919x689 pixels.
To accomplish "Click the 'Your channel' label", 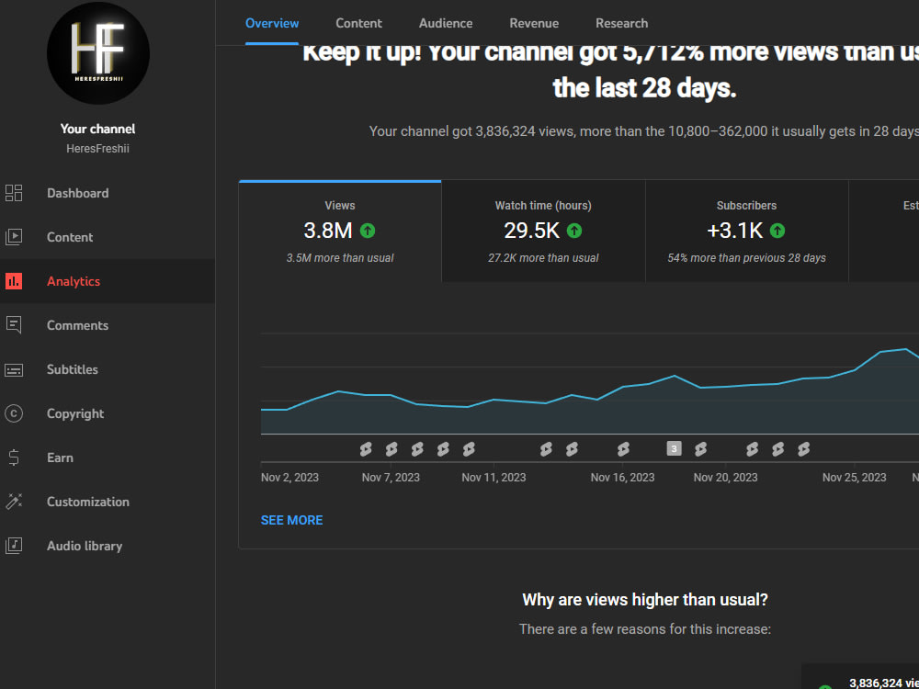I will tap(98, 129).
